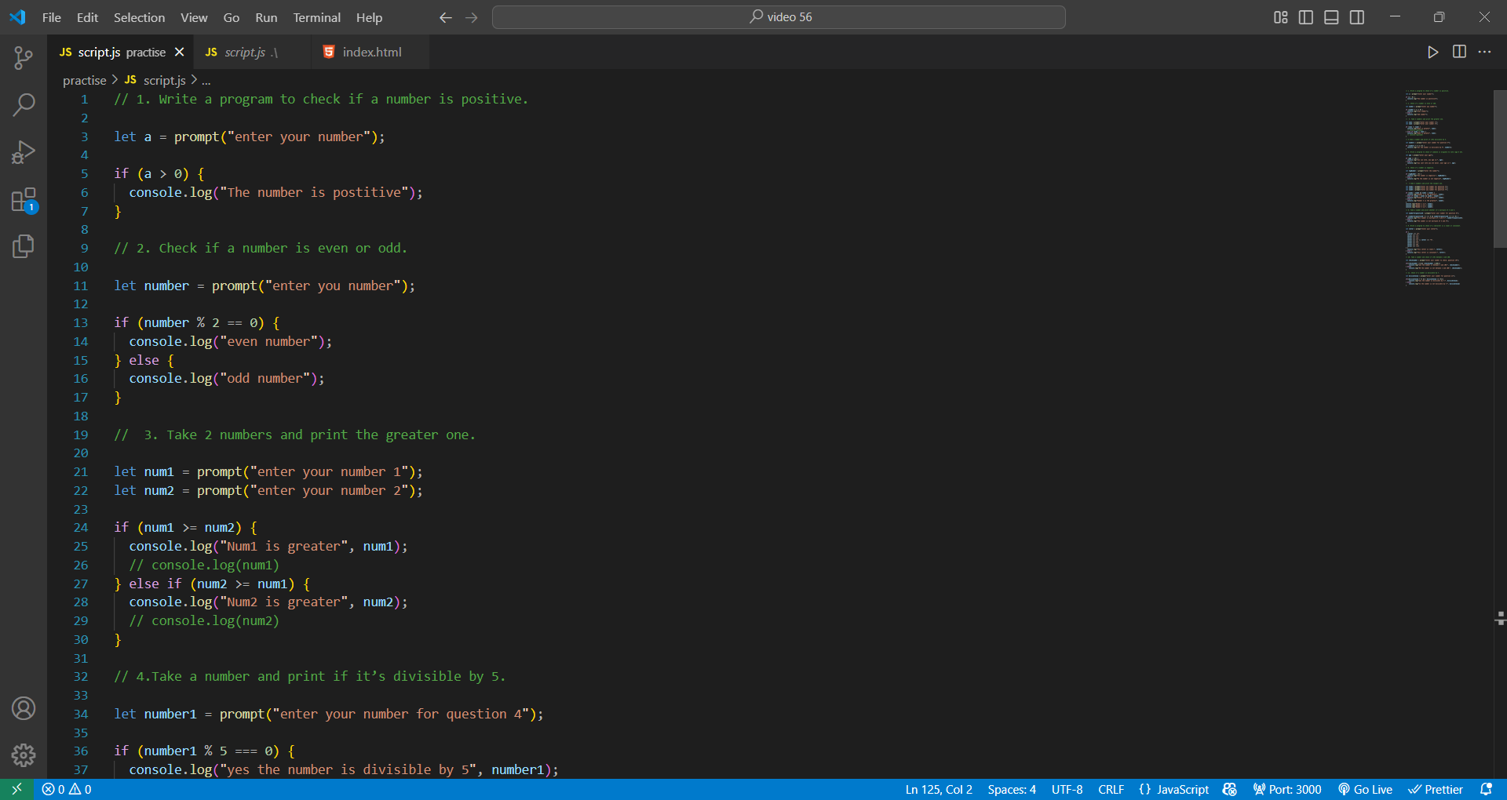This screenshot has width=1507, height=800.
Task: Open the Accounts menu
Action: tap(24, 708)
